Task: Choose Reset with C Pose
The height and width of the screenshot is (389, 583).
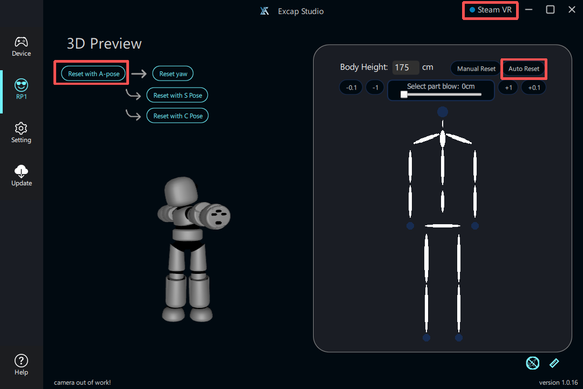Action: coord(178,116)
